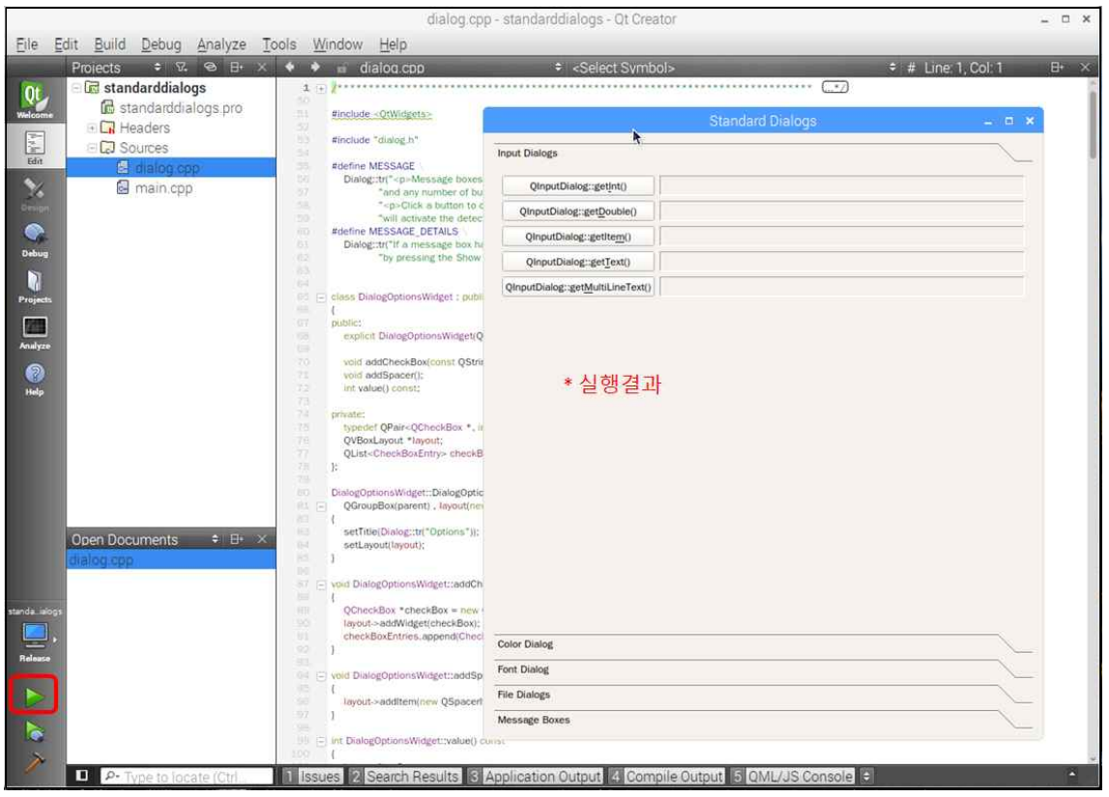Open the Compile Output pane

click(x=666, y=776)
